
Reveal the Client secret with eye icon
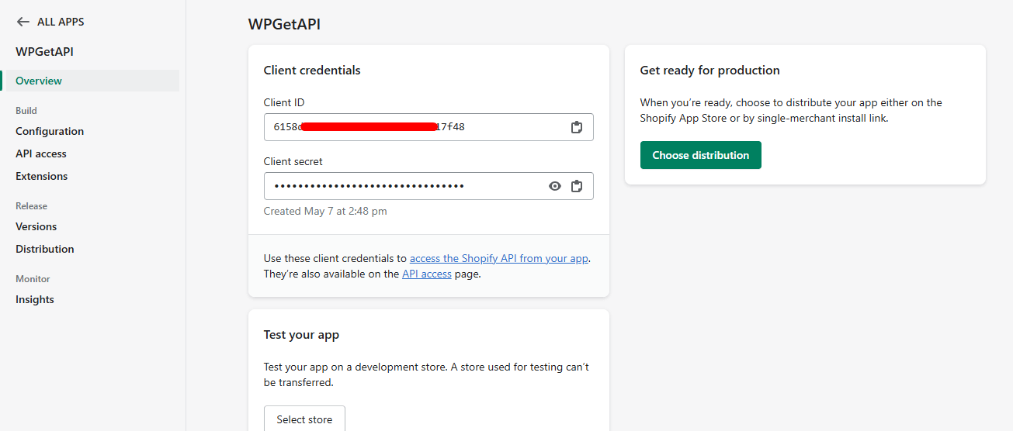pyautogui.click(x=554, y=186)
